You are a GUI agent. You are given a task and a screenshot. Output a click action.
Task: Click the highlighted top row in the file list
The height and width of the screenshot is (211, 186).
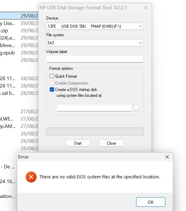(19, 16)
